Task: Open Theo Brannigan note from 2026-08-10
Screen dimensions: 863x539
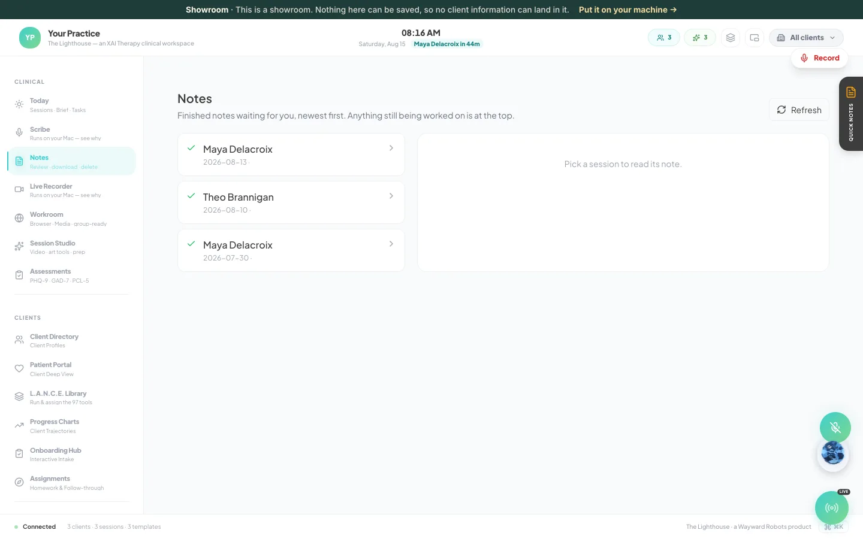Action: click(291, 202)
